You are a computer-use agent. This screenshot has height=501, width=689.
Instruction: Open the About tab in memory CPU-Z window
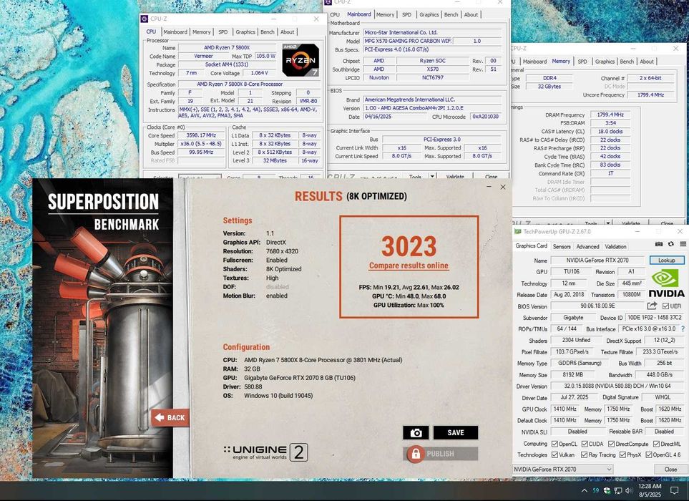(x=647, y=62)
